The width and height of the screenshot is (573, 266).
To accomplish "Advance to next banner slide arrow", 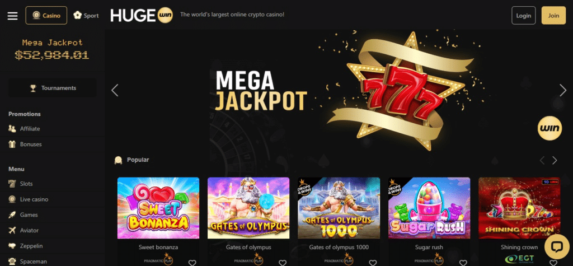I will click(x=563, y=90).
